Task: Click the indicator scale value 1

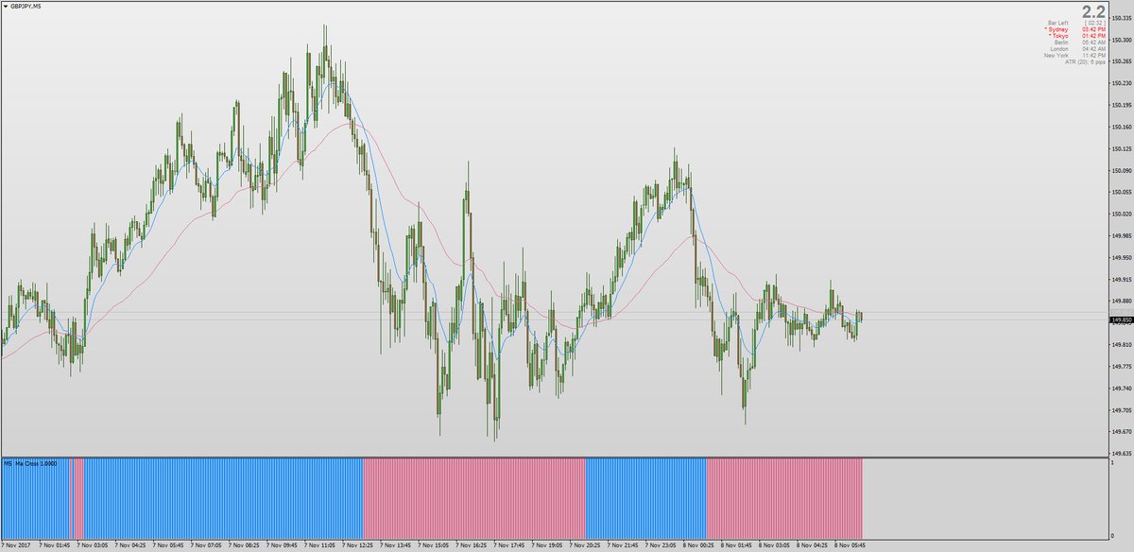Action: 1114,462
